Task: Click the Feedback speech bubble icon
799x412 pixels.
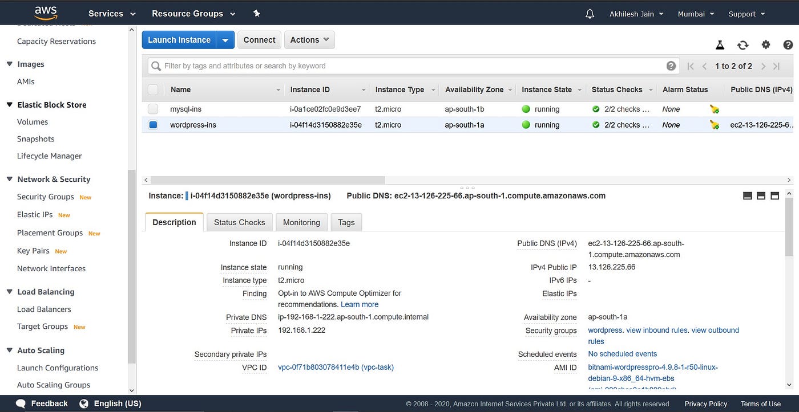Action: (21, 403)
